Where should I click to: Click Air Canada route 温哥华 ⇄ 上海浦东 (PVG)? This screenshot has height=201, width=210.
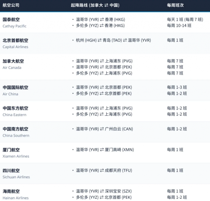pos(104,61)
